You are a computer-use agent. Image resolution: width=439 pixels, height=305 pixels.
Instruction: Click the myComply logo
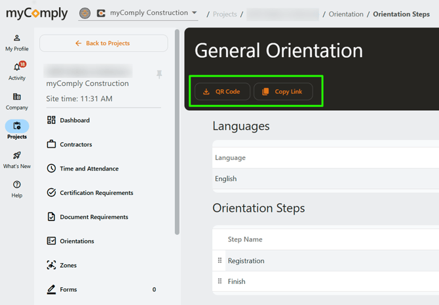tap(37, 14)
